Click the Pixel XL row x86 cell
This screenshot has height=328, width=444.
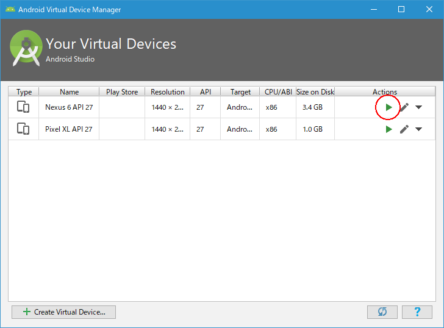[x=277, y=129]
